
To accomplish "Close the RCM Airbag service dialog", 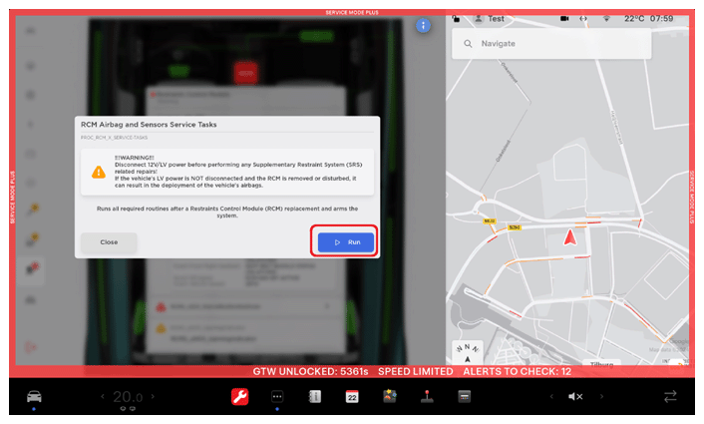I will pos(109,241).
